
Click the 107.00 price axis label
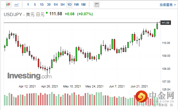166,81
